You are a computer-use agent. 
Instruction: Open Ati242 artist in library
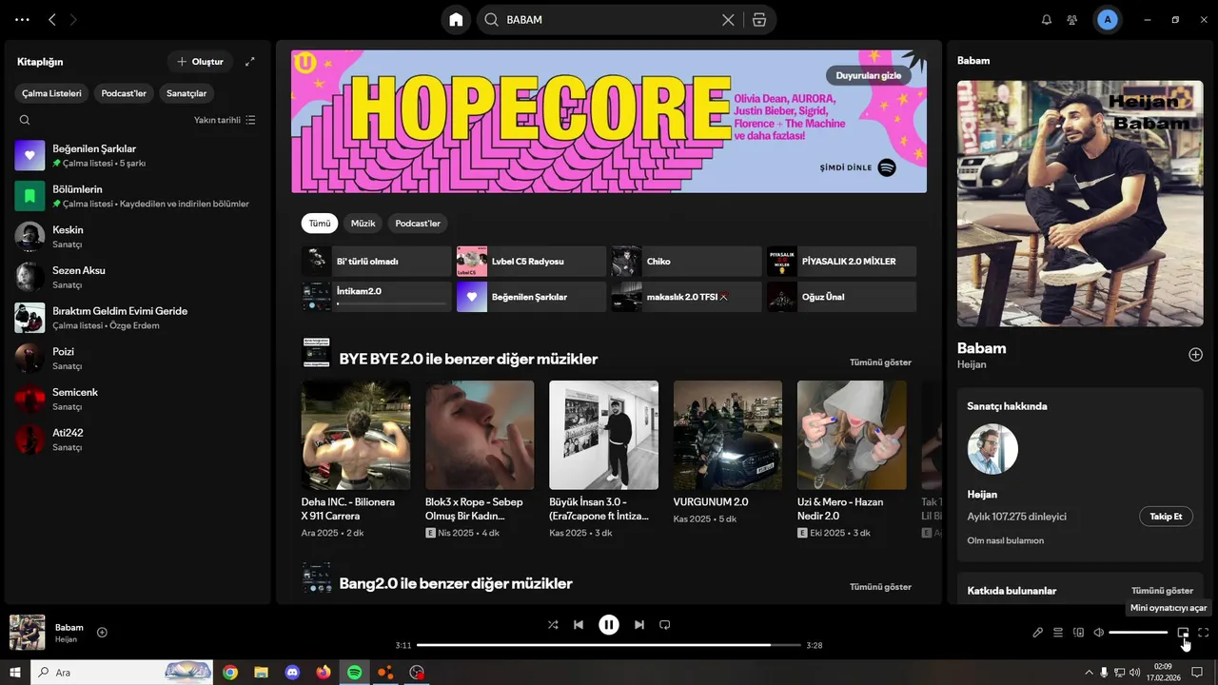(x=137, y=440)
